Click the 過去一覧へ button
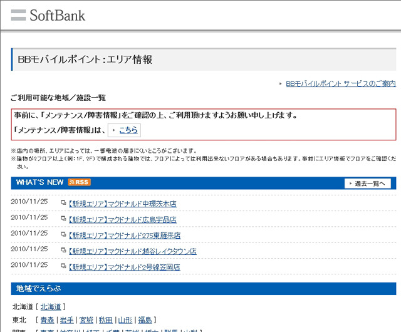The width and height of the screenshot is (401, 332). pos(368,184)
